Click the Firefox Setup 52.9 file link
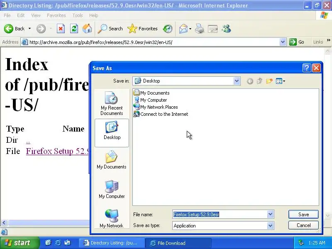332x249 pixels. 57,151
